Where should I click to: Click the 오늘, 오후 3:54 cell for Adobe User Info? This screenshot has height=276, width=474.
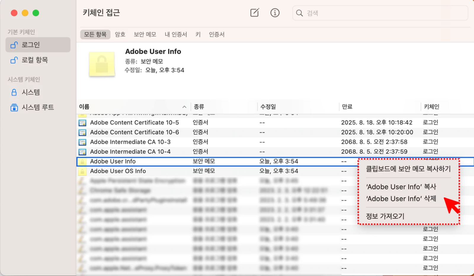coord(279,161)
